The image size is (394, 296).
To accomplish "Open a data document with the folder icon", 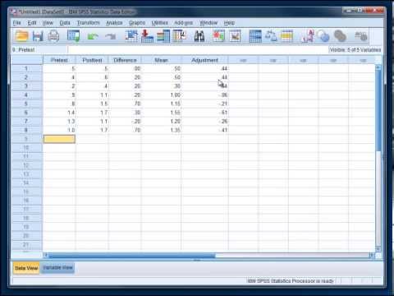I will tap(21, 36).
